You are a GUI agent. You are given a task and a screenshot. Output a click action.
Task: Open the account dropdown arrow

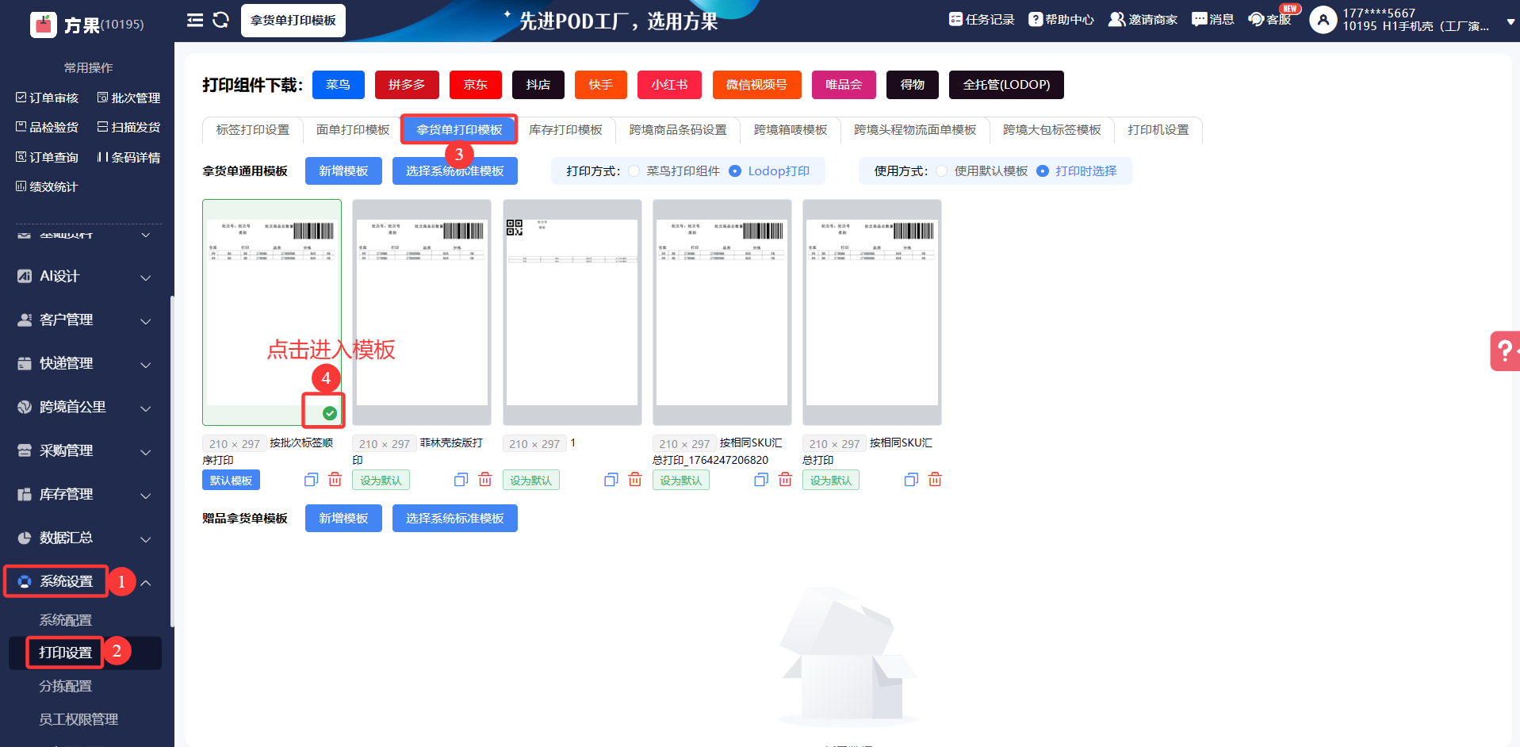tap(1510, 22)
